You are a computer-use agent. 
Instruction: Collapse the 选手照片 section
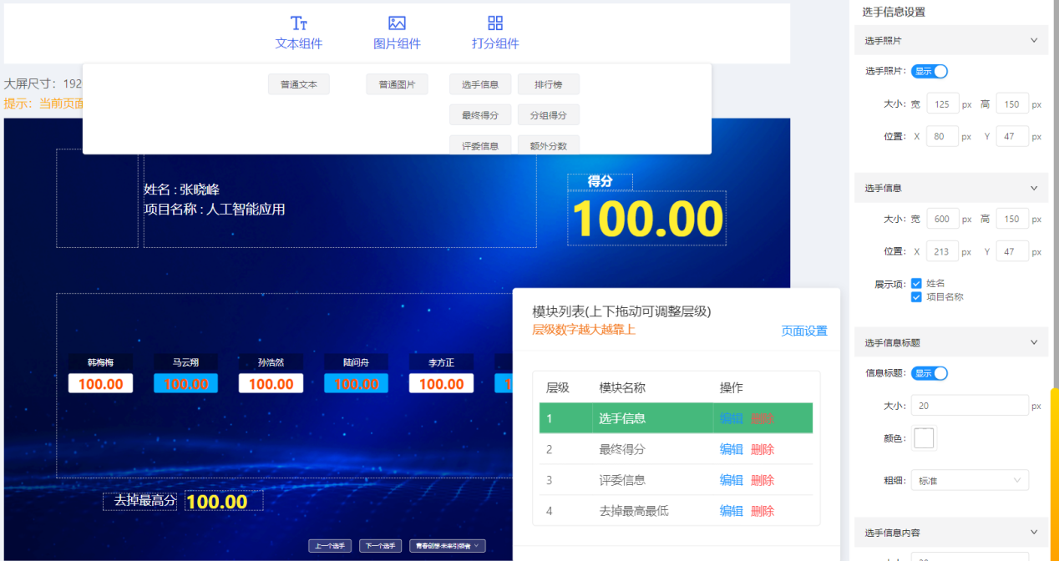1033,40
